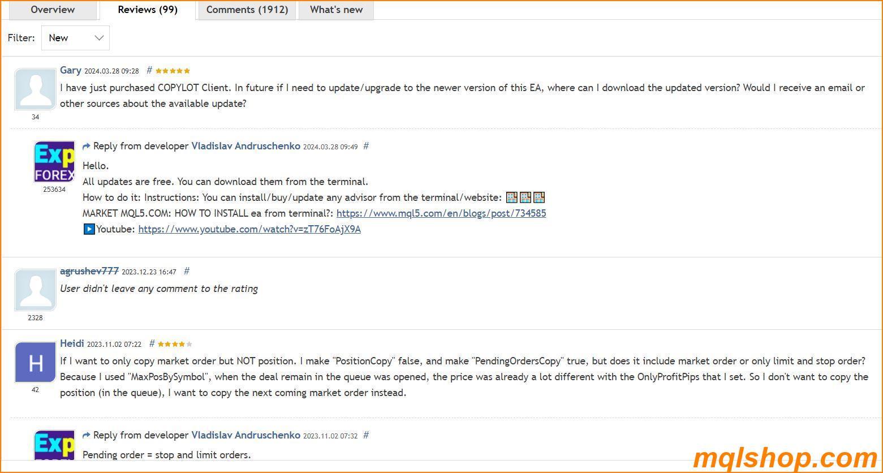Image resolution: width=883 pixels, height=473 pixels.
Task: Click Heidi's blue "H" avatar
Action: click(35, 362)
